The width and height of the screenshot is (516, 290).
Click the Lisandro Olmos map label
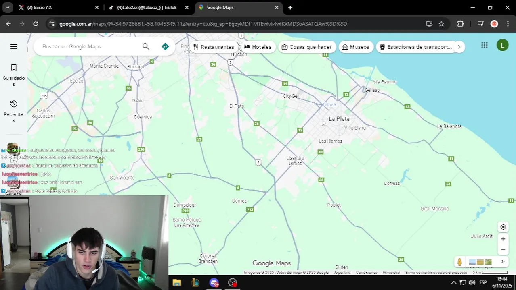[x=295, y=161]
